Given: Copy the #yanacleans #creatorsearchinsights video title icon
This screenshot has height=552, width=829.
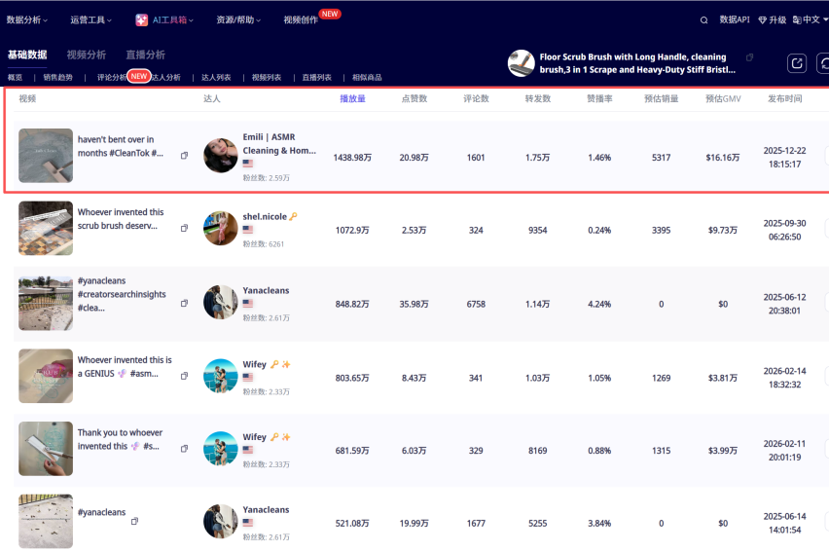Looking at the screenshot, I should (x=184, y=303).
